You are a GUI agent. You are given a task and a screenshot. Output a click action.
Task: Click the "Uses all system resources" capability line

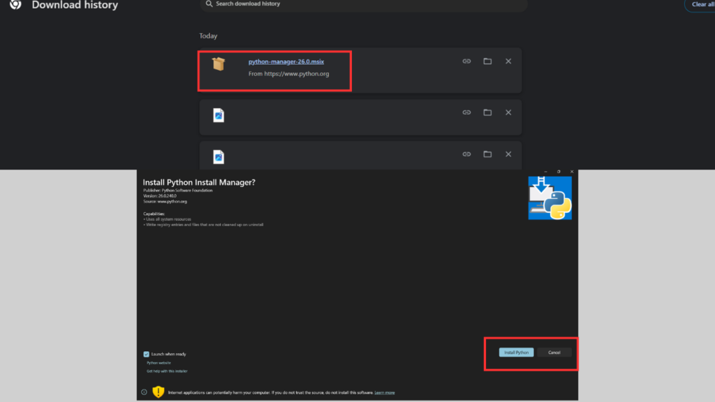click(x=168, y=219)
